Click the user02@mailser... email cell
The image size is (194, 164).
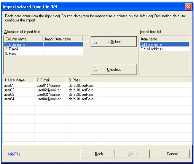pyautogui.click(x=51, y=90)
